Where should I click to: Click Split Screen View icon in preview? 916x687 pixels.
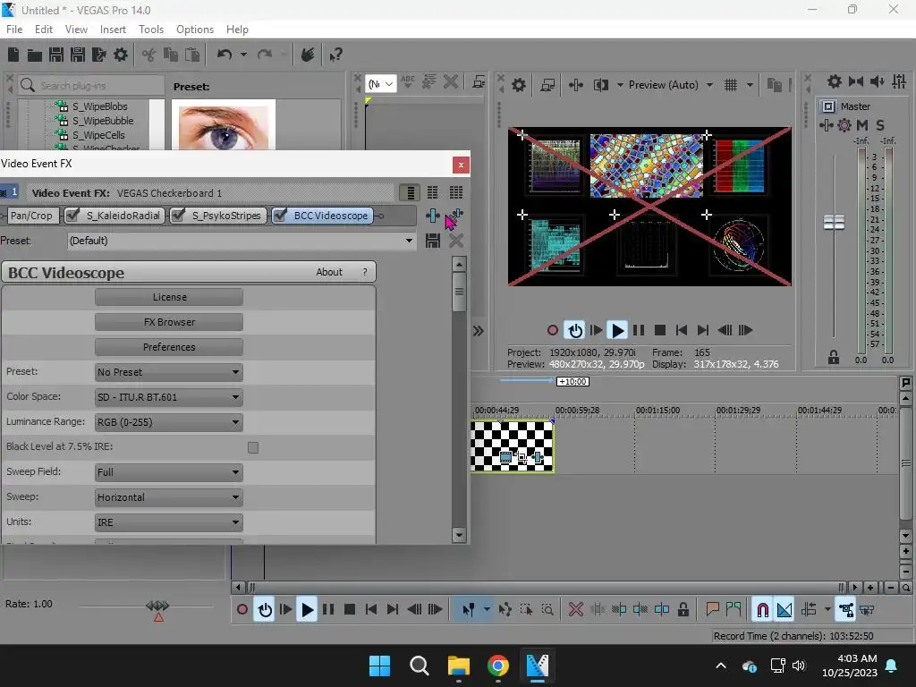pyautogui.click(x=600, y=85)
